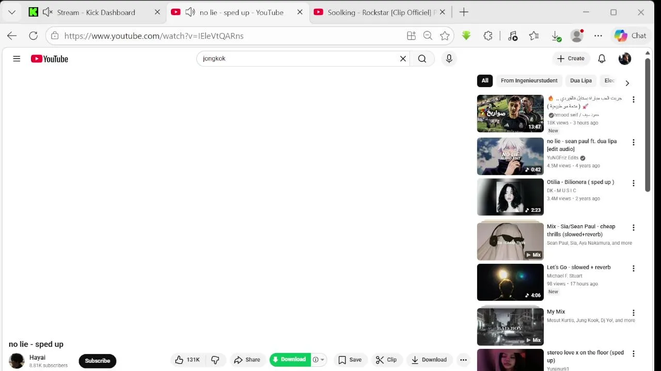Click the Clip button
Viewport: 661px width, 371px height.
coord(386,360)
